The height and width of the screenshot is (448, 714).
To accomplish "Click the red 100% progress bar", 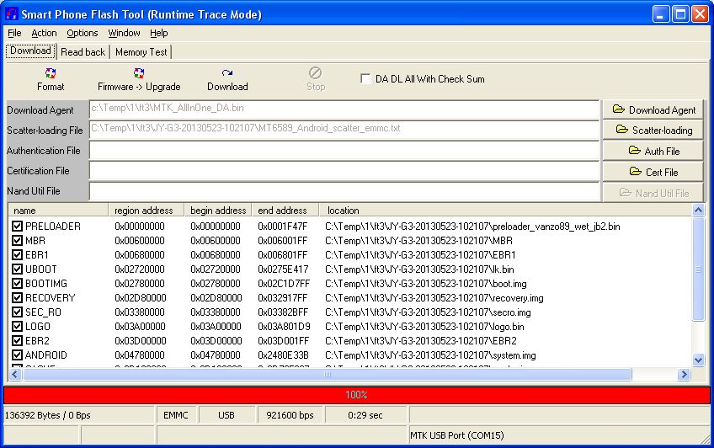I will pos(356,395).
